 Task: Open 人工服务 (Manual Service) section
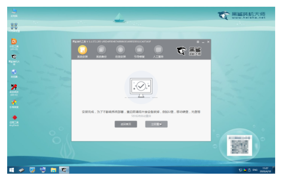(158, 50)
